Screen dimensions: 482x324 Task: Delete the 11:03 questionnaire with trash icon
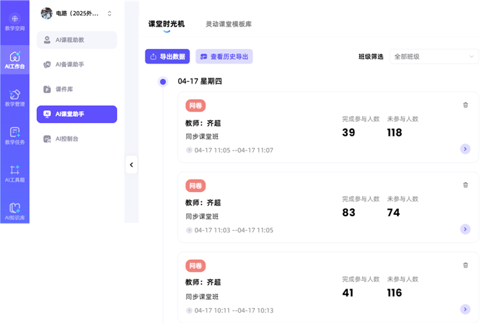click(465, 185)
